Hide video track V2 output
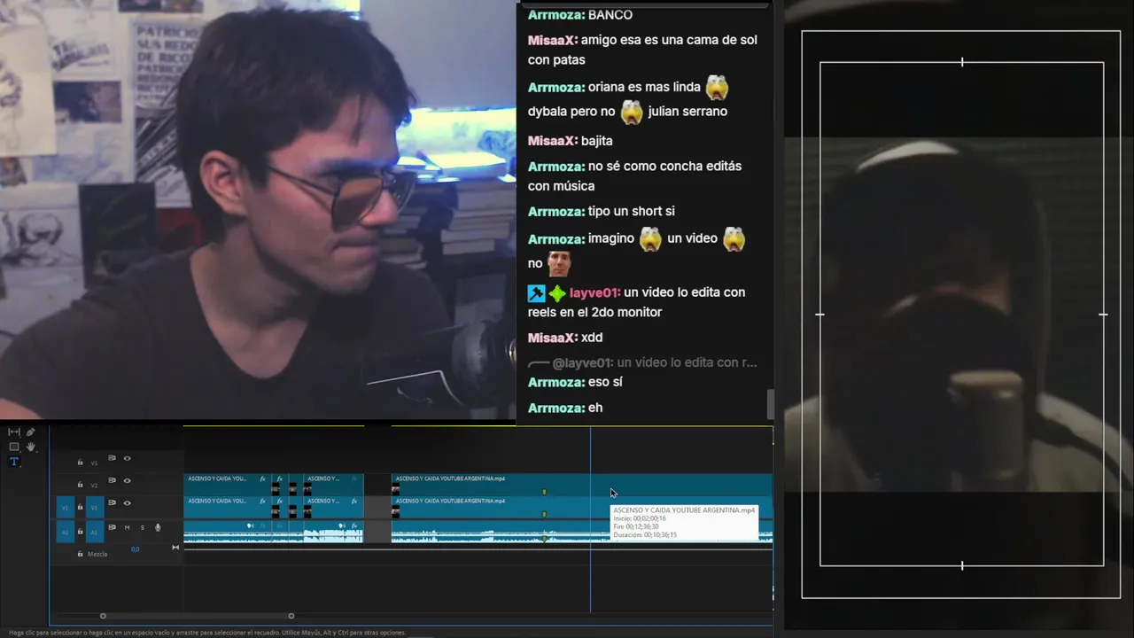The height and width of the screenshot is (638, 1134). coord(127,480)
